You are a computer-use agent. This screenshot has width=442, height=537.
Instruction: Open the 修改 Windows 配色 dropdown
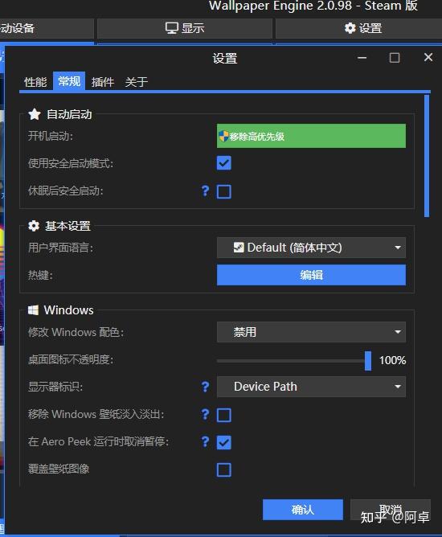[311, 331]
